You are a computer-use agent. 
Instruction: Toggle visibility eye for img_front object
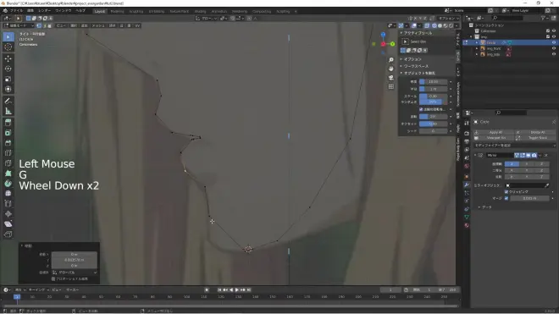coord(554,48)
